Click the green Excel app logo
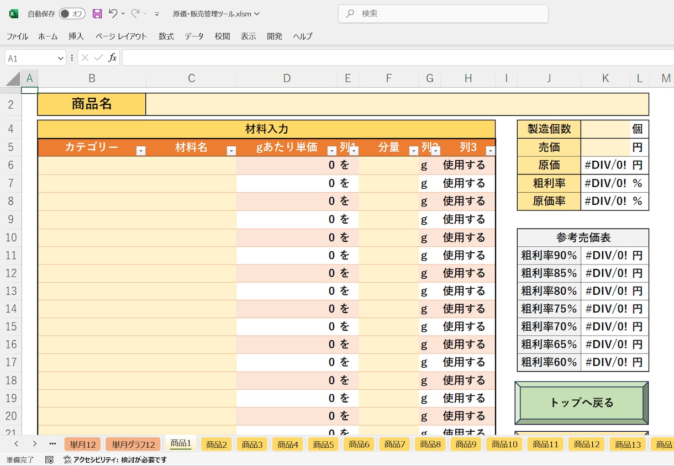 pos(14,14)
